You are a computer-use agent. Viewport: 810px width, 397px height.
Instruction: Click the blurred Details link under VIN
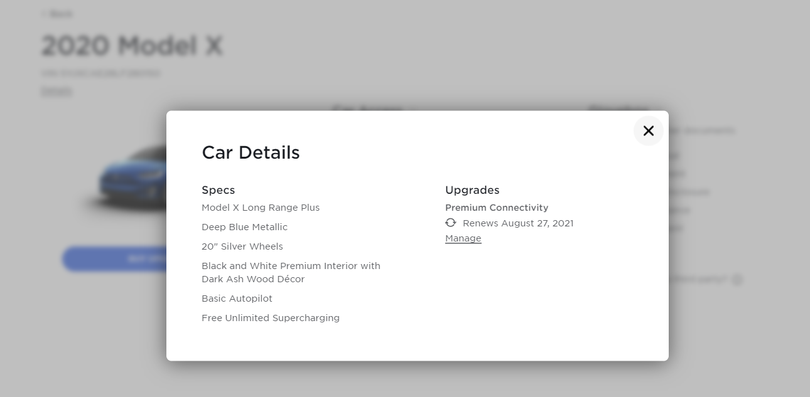click(x=57, y=91)
